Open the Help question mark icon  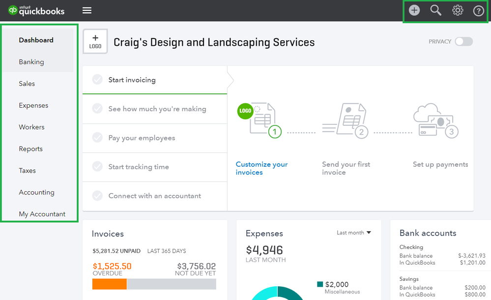click(478, 10)
